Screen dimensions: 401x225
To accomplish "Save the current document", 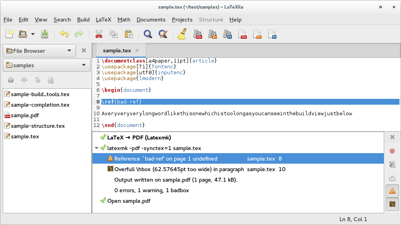I will [x=45, y=34].
